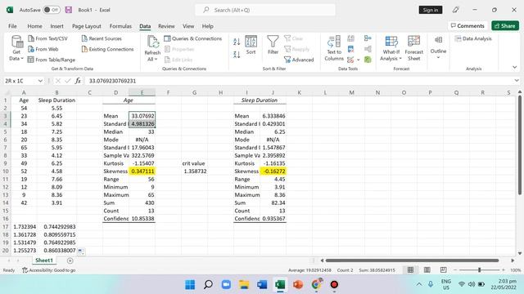Import From Table/Range
The width and height of the screenshot is (524, 294).
pos(52,60)
